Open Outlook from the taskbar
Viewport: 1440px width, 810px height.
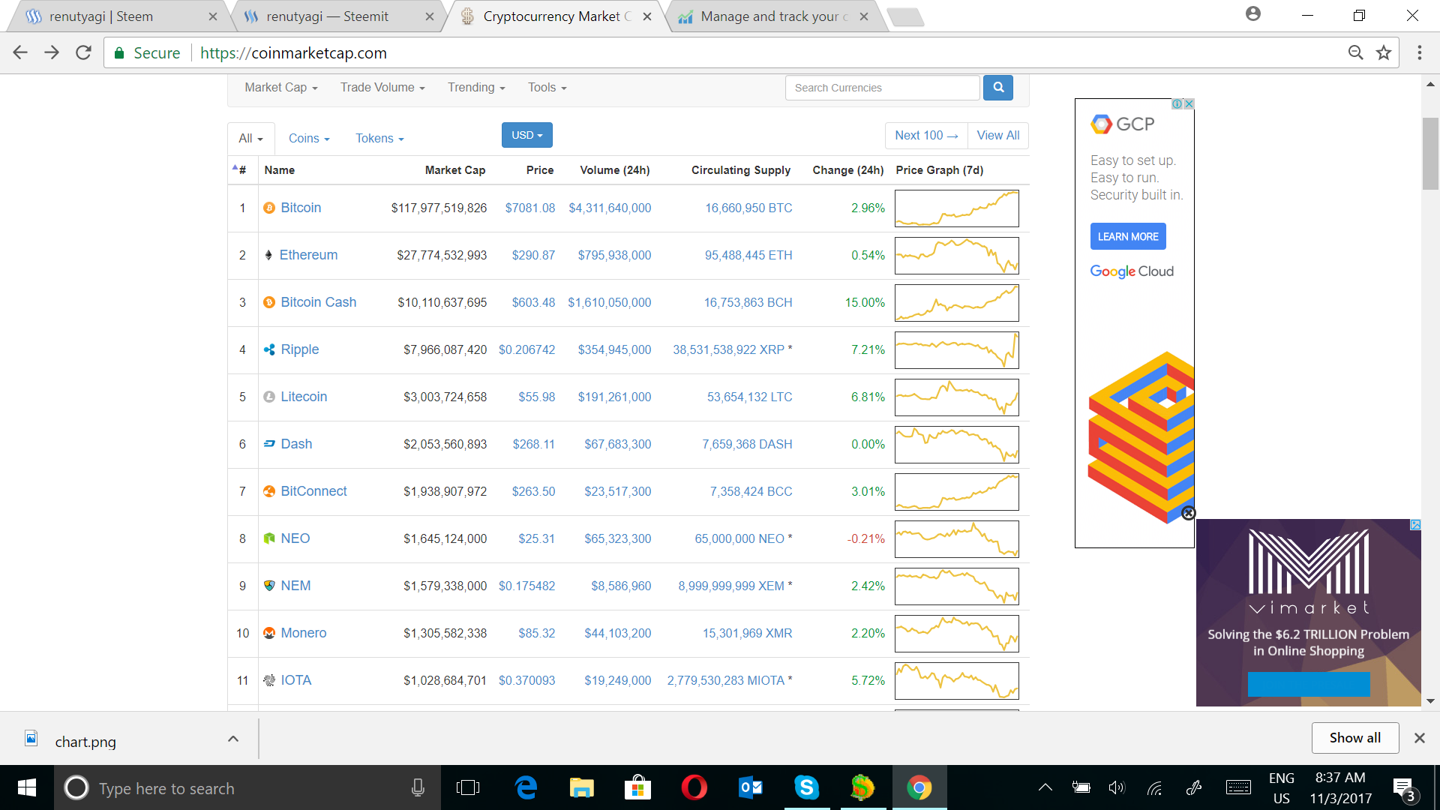(750, 787)
